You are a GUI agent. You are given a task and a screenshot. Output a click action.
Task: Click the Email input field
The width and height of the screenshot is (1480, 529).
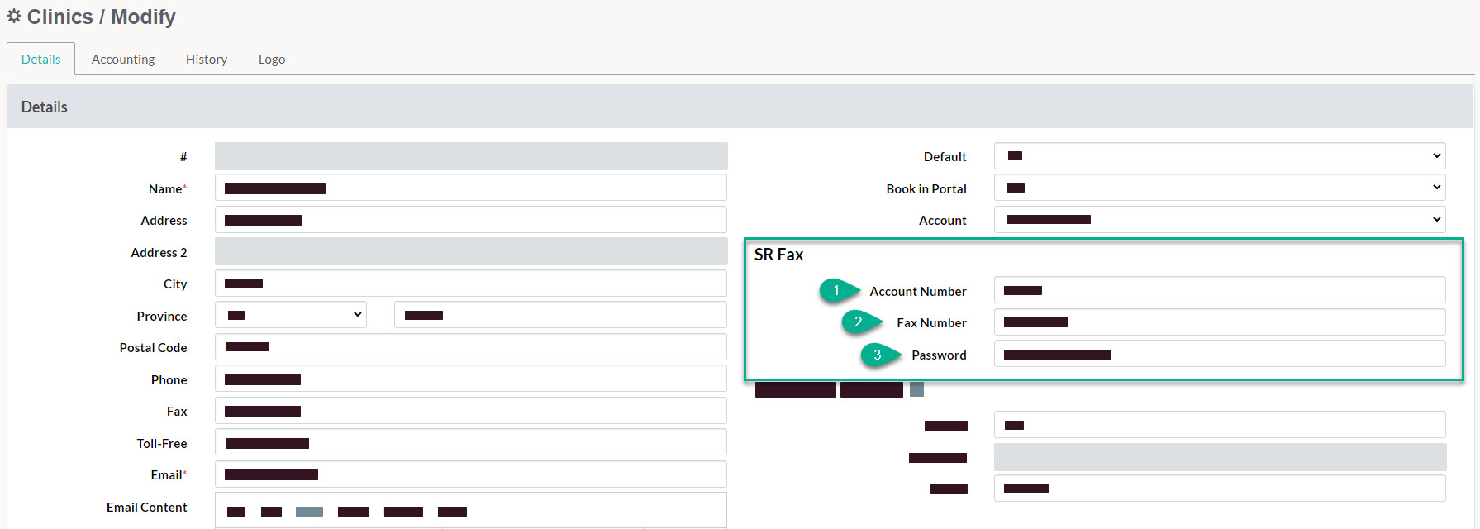tap(471, 474)
